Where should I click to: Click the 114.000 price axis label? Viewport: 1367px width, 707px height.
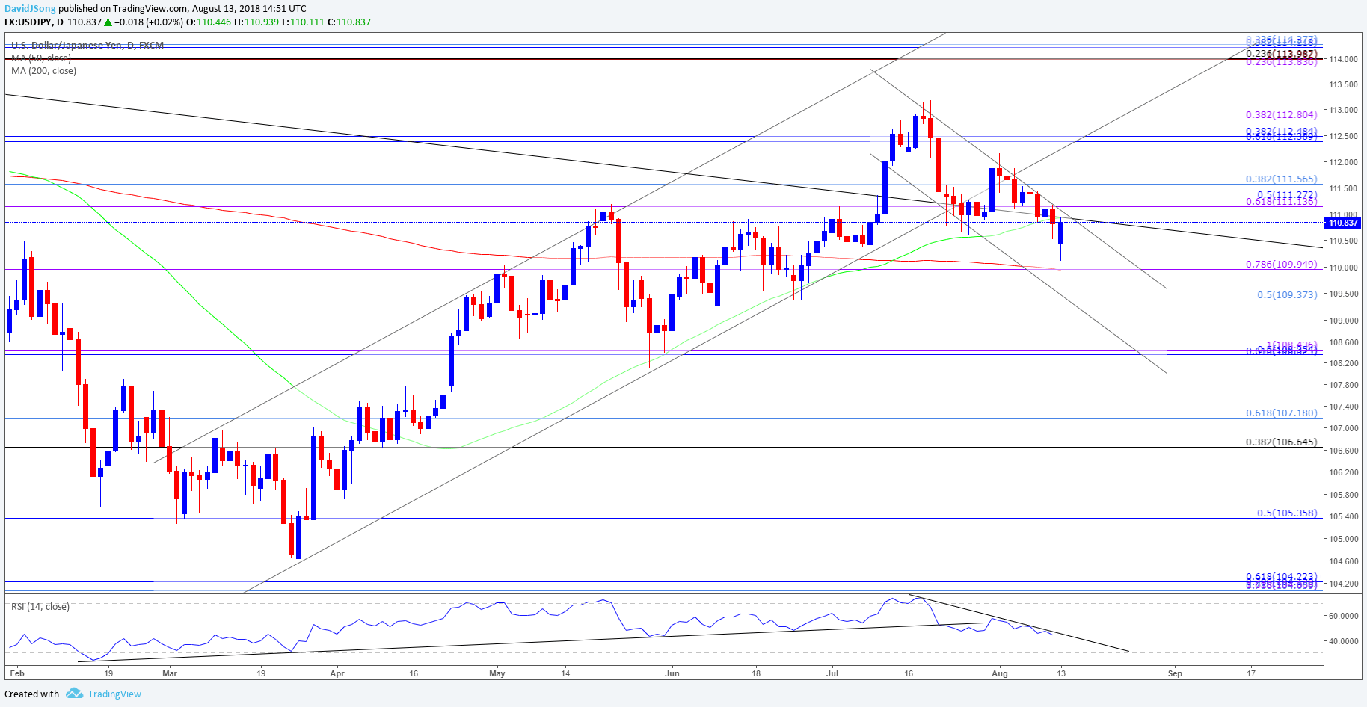pyautogui.click(x=1343, y=59)
